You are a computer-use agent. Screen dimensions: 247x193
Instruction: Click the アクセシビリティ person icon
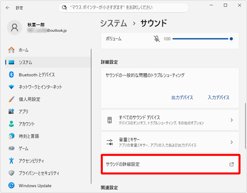click(x=11, y=161)
